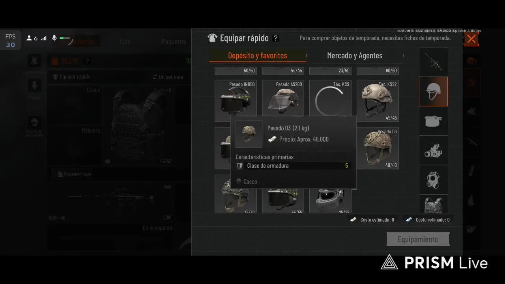
Task: Open the headset pouch category icon
Action: point(433,121)
